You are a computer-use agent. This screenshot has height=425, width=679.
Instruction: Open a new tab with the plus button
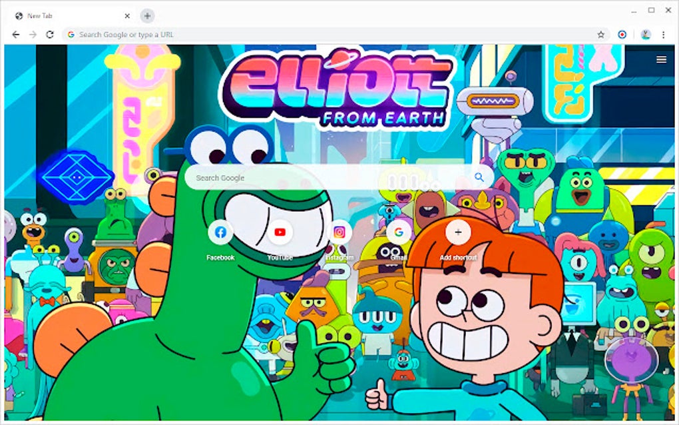pos(146,15)
